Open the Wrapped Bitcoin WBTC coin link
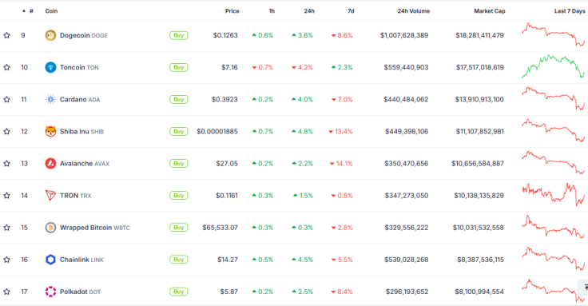The width and height of the screenshot is (588, 306). coord(95,228)
